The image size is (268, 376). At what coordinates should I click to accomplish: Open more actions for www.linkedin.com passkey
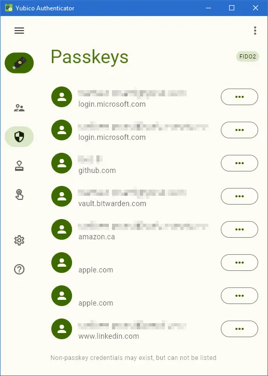[239, 329]
